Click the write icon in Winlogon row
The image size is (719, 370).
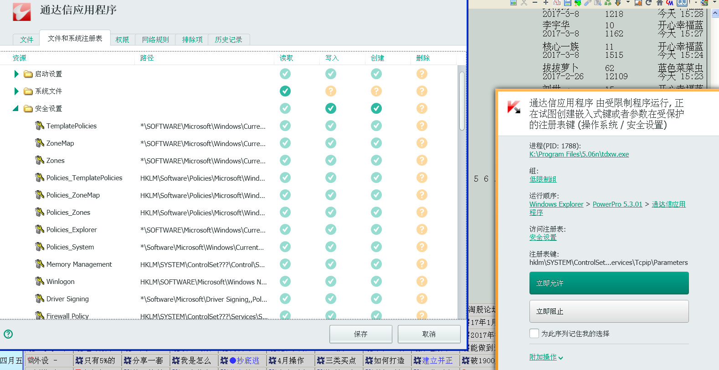[x=331, y=281]
